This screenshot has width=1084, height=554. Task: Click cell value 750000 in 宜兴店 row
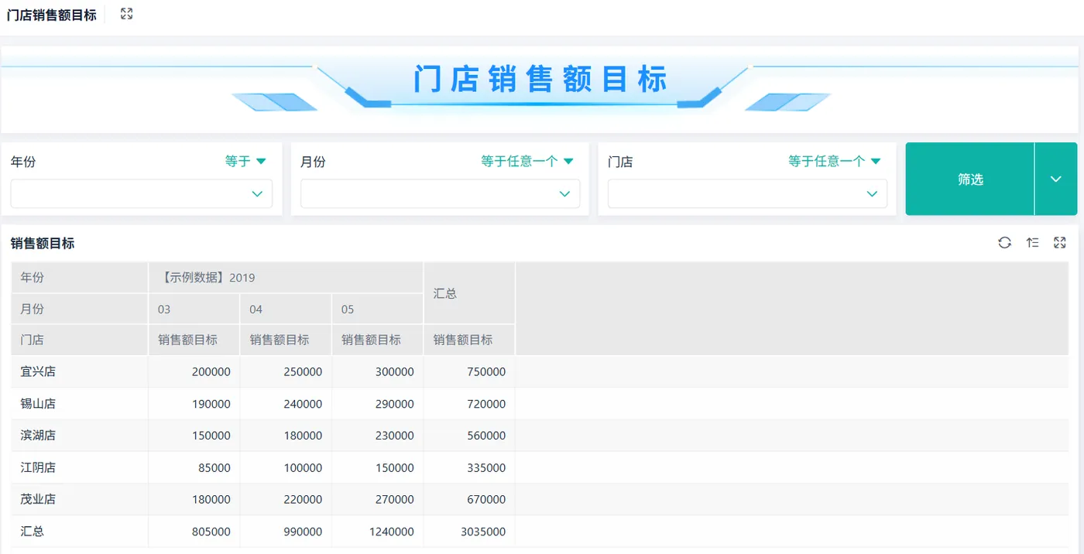(x=486, y=372)
